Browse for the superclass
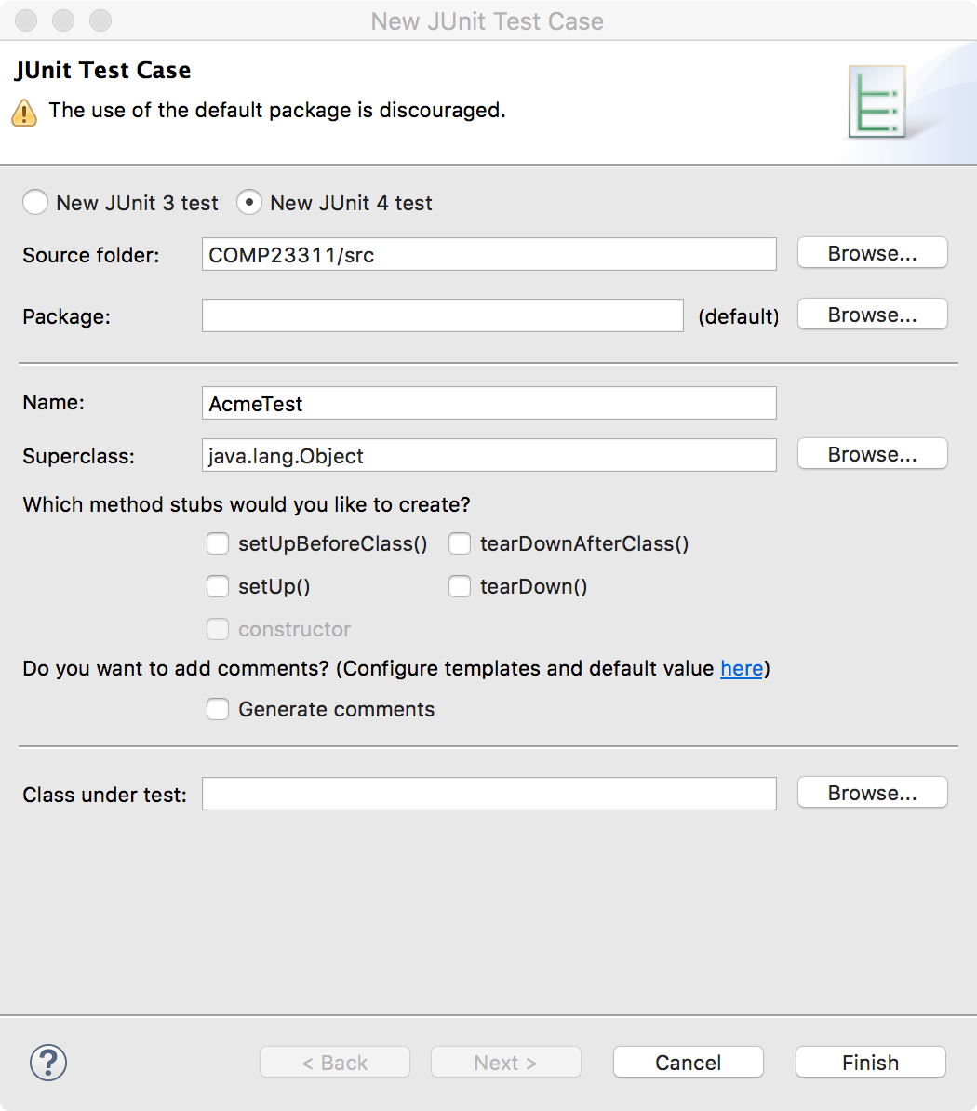Viewport: 977px width, 1111px height. (x=872, y=455)
